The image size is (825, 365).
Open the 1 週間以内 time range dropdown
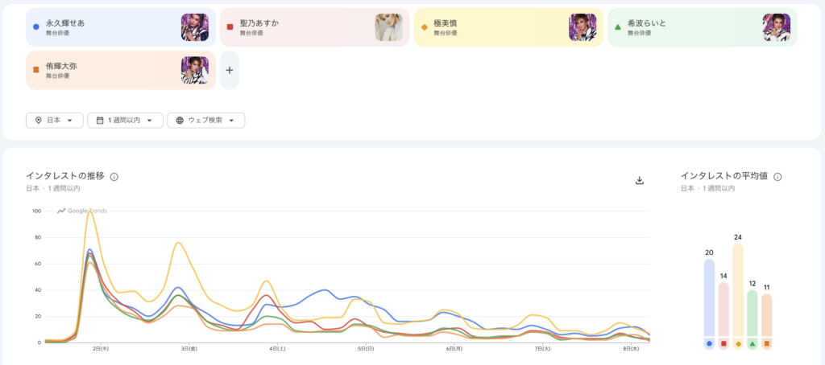point(125,121)
